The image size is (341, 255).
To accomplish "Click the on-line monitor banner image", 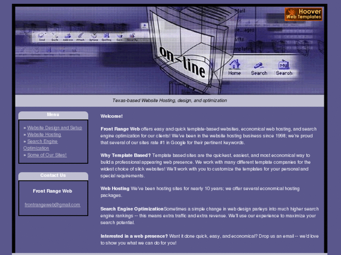I will [x=170, y=51].
